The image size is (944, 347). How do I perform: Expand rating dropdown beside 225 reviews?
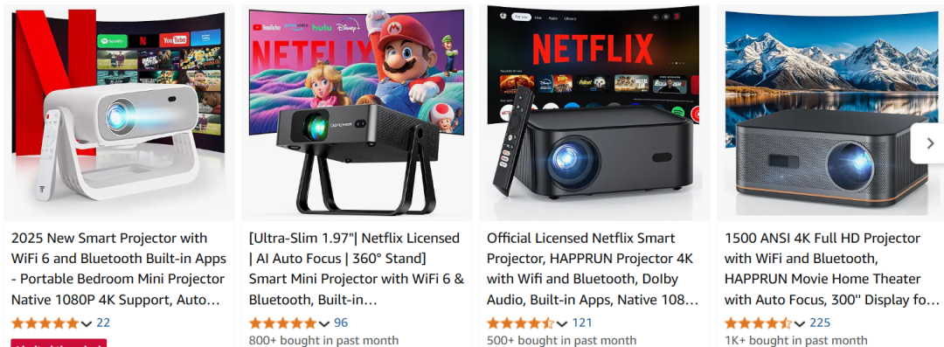point(800,323)
